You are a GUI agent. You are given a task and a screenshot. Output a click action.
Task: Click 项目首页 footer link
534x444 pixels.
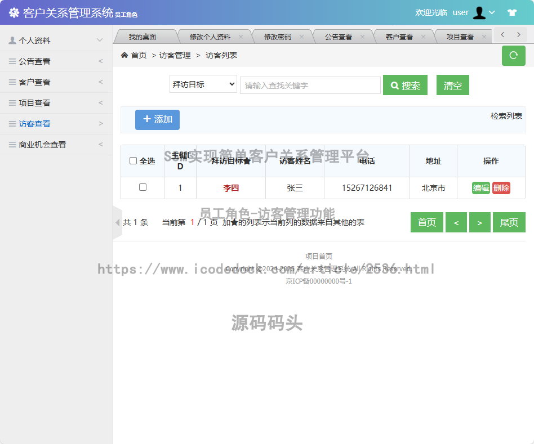pyautogui.click(x=318, y=256)
